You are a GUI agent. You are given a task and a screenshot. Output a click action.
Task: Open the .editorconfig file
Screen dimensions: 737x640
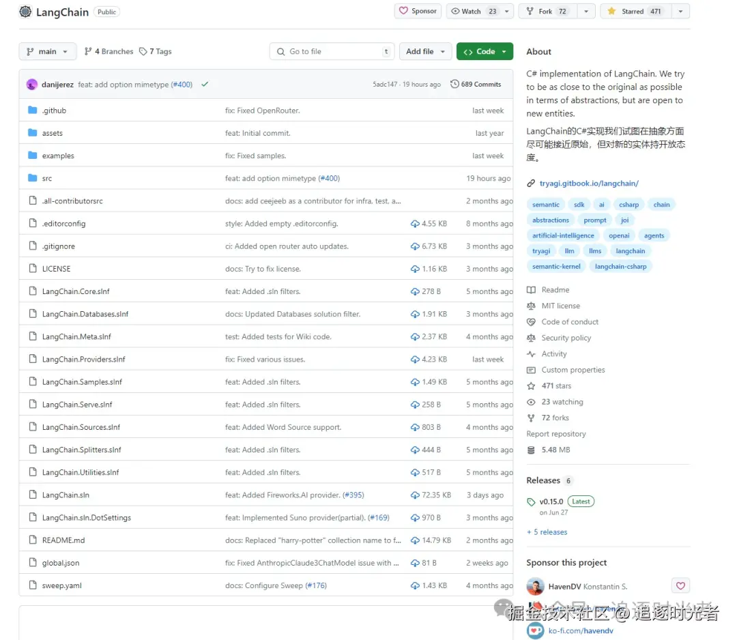coord(64,223)
